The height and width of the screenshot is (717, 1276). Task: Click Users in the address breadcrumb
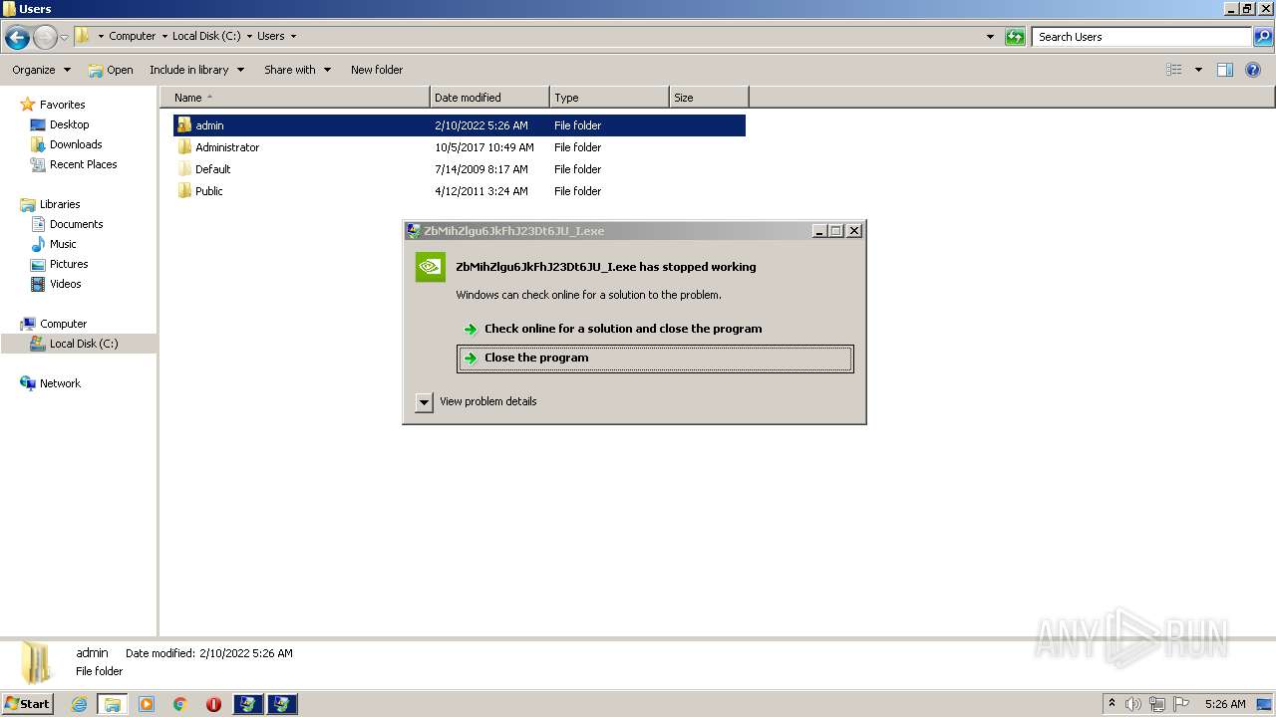pos(270,36)
